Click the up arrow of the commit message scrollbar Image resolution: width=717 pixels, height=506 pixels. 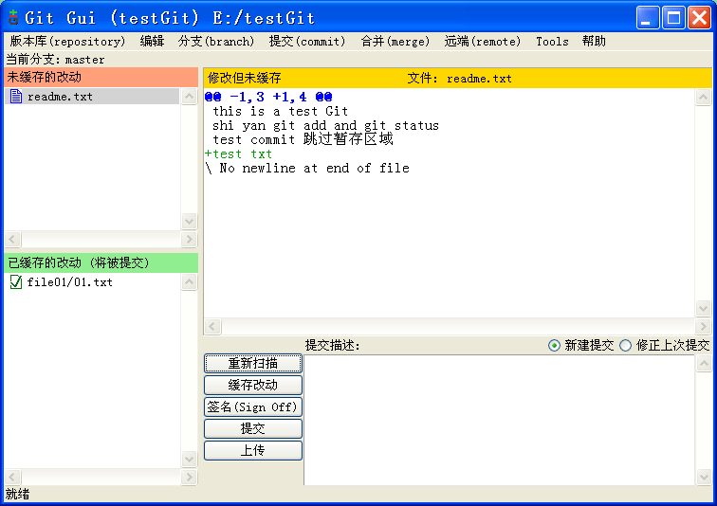704,364
